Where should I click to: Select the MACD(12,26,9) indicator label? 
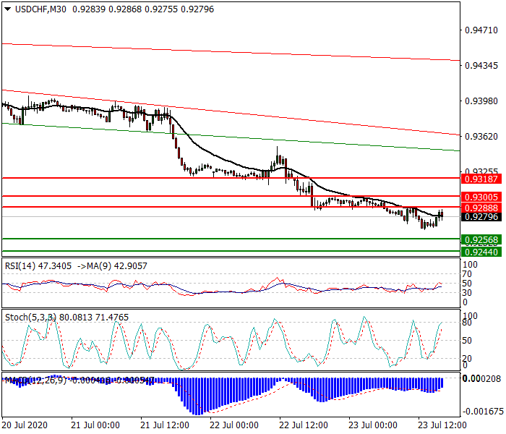(x=35, y=380)
